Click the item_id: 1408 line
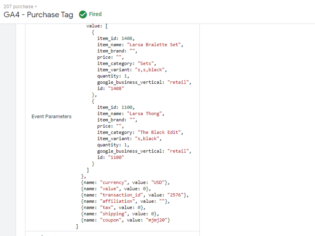315x236 pixels. [116, 38]
